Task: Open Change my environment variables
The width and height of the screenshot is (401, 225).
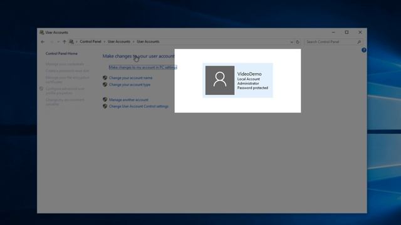Action: coord(65,102)
